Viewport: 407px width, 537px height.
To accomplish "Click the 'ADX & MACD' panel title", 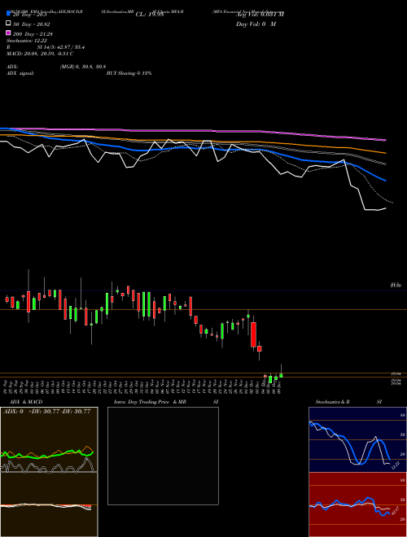I will pos(26,402).
